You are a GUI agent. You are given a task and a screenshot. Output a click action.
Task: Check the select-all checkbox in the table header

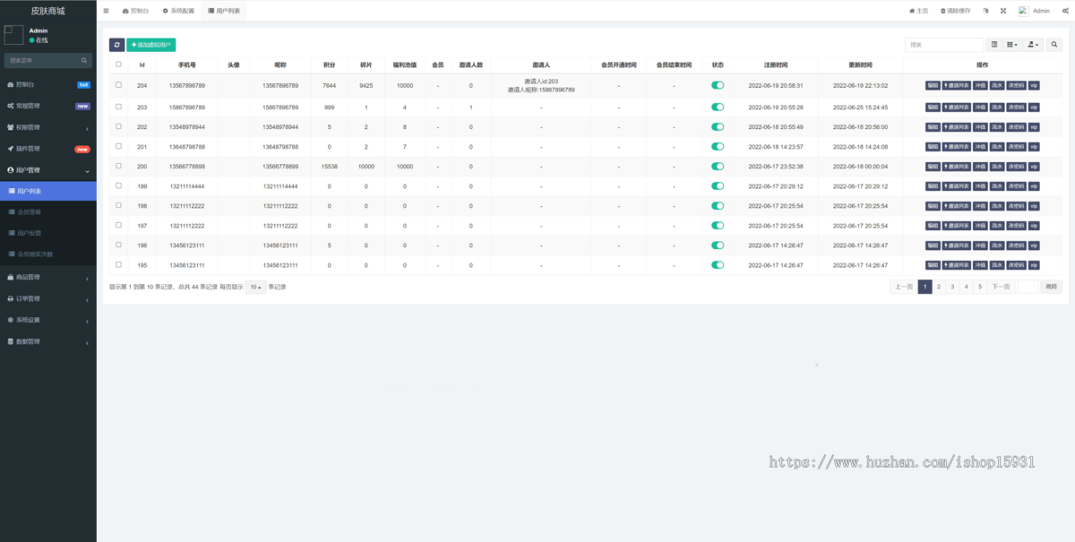(x=118, y=65)
